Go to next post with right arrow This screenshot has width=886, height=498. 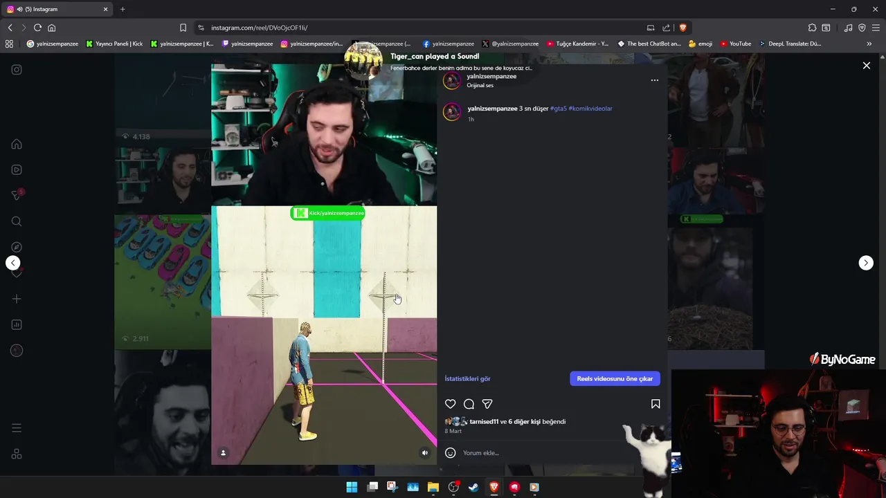(866, 263)
